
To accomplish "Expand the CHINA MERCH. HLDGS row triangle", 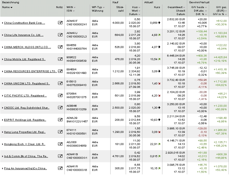I will coord(3,47).
